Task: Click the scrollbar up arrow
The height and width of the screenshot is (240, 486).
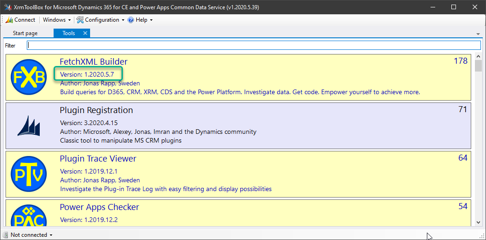Action: pos(478,57)
